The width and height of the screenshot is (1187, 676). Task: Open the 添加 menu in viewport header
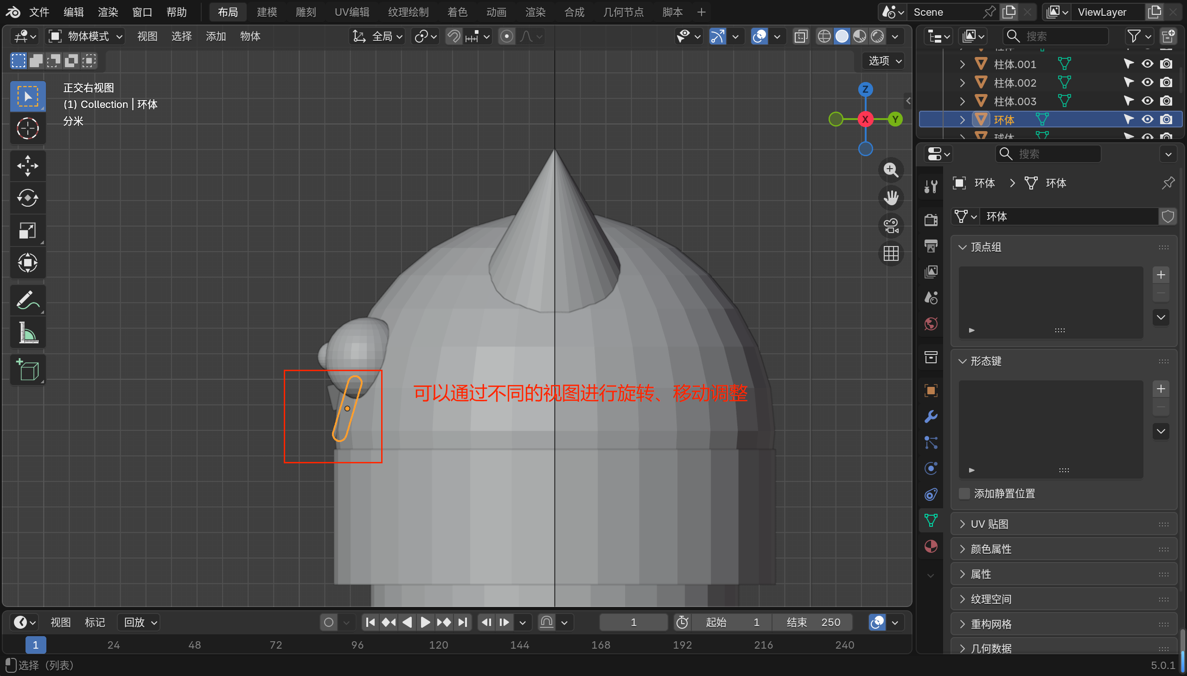(x=216, y=36)
